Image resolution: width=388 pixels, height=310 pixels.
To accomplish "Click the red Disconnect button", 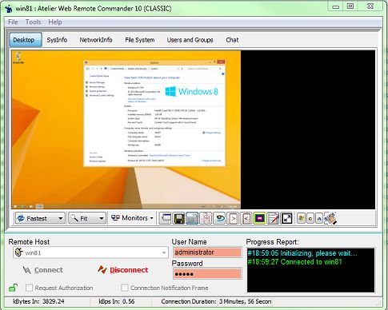I will coord(122,270).
